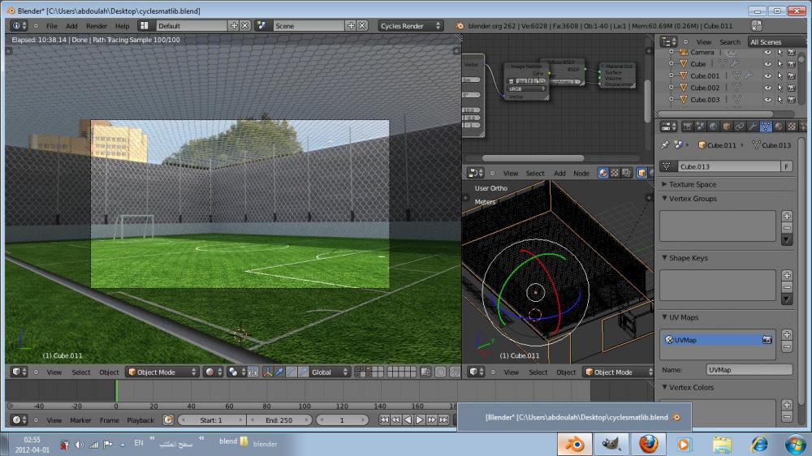The height and width of the screenshot is (456, 812).
Task: Open the Cycles Render engine dropdown
Action: coord(410,25)
